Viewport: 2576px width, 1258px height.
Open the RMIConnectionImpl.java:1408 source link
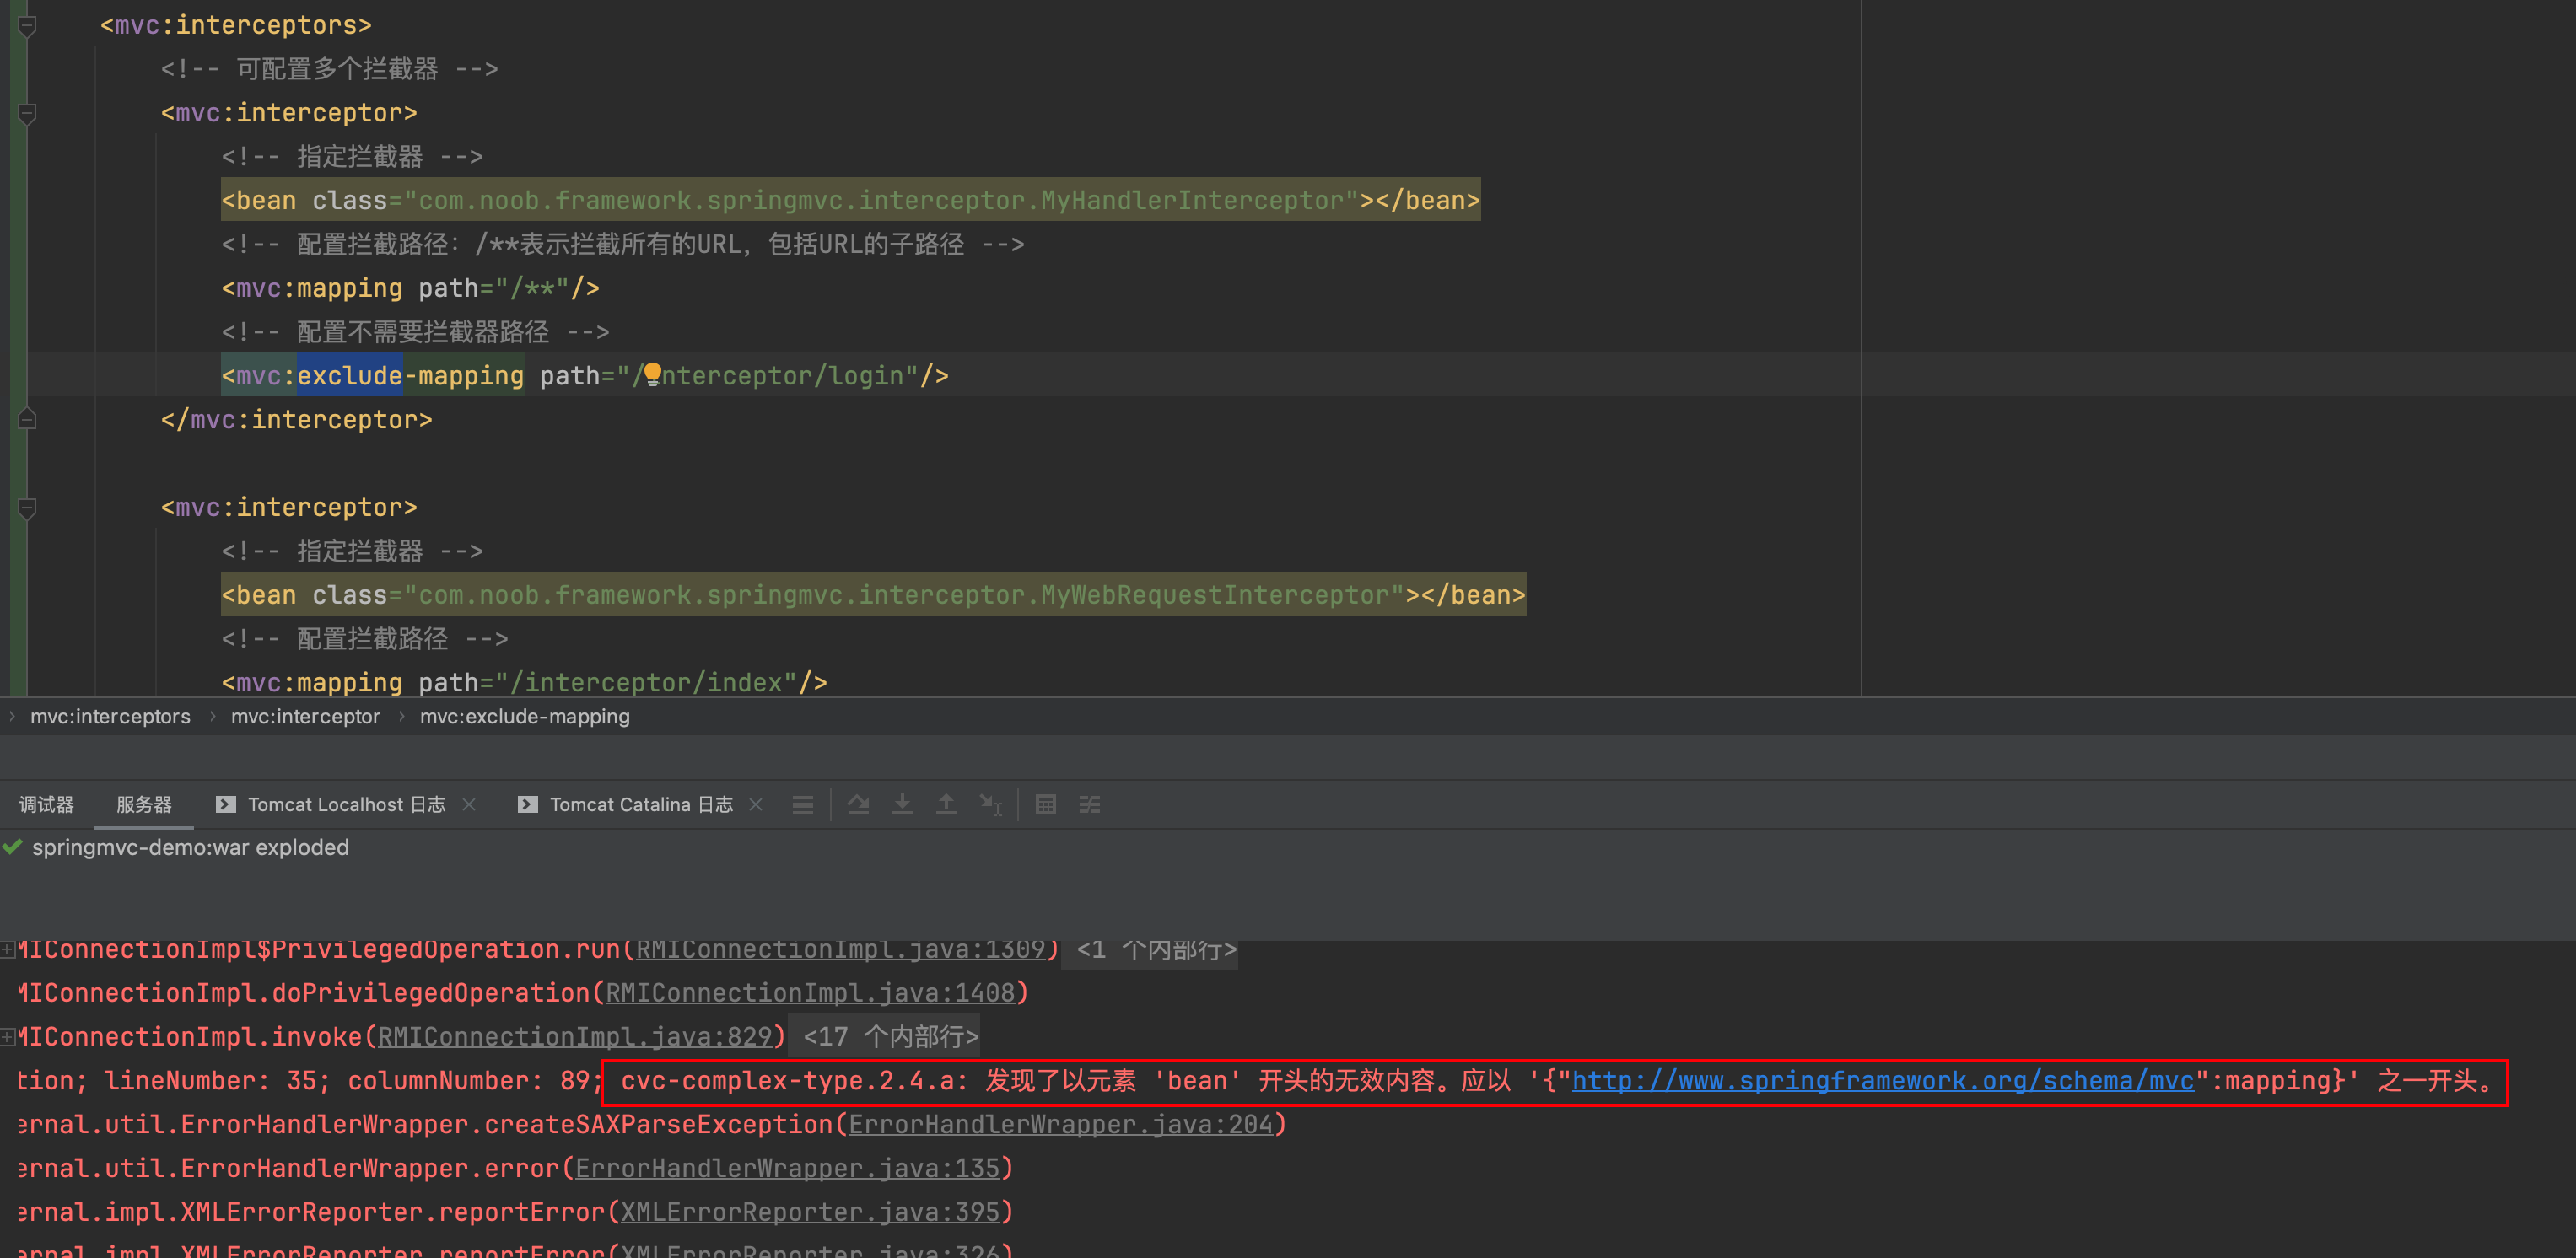(810, 992)
